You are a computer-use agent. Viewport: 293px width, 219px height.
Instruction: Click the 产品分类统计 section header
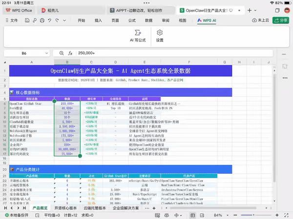coord(121,169)
